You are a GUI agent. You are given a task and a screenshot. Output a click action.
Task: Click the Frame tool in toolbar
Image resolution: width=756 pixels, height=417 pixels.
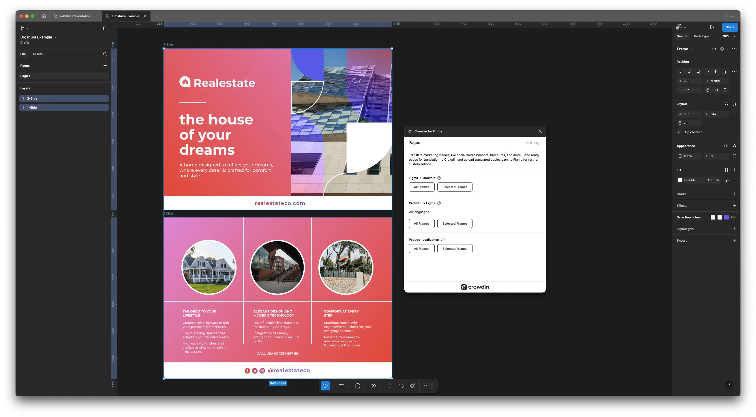pos(342,386)
